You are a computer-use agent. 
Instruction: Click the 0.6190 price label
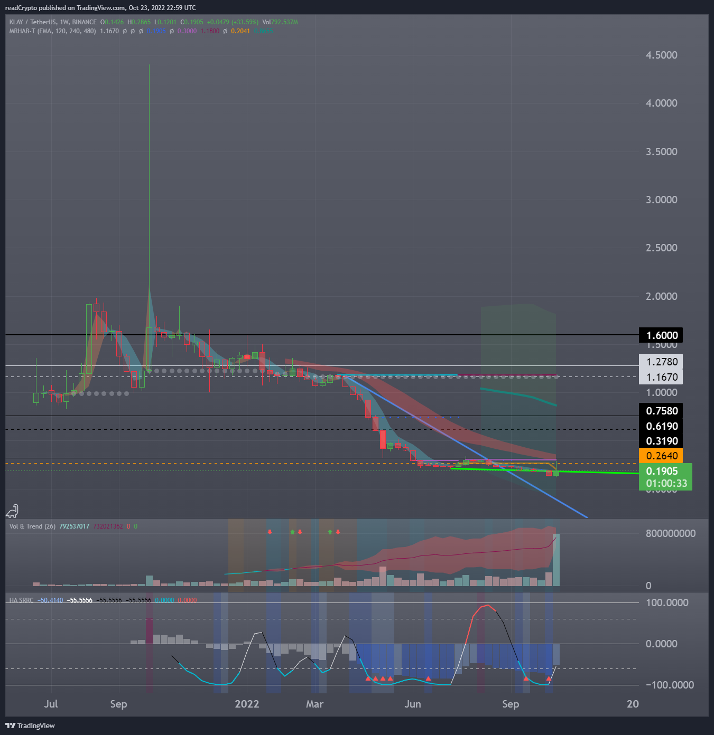coord(662,426)
